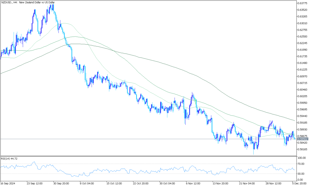Screen dimensions: 311x186
Task: Click the 0.60205 price axis label
Action: [x=303, y=96]
